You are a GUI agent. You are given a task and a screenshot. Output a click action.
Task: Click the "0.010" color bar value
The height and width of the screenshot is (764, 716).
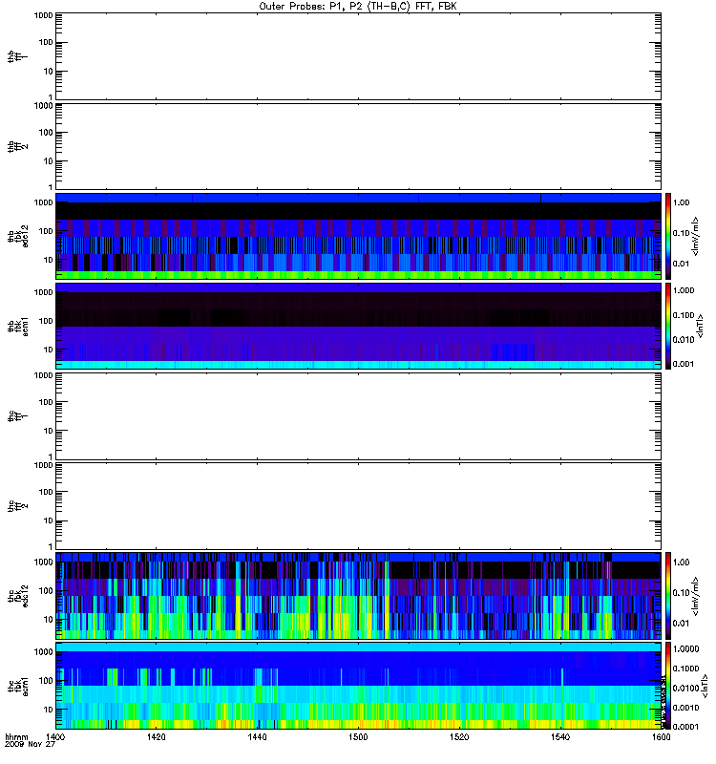pos(684,340)
